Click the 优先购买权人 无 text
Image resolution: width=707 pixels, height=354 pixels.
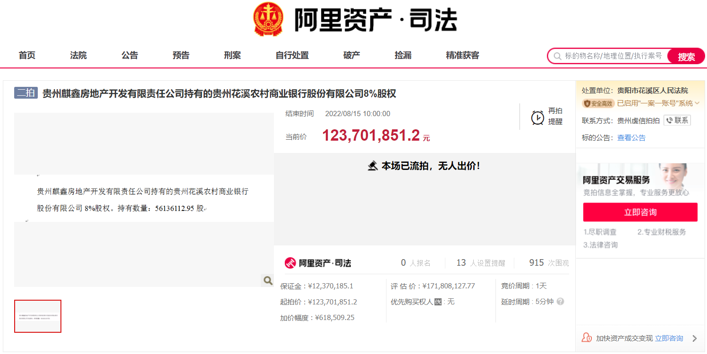422,302
